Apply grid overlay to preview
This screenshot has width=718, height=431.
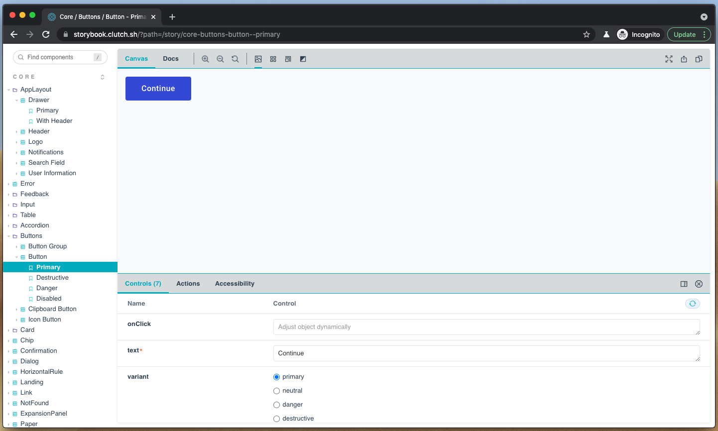[273, 59]
